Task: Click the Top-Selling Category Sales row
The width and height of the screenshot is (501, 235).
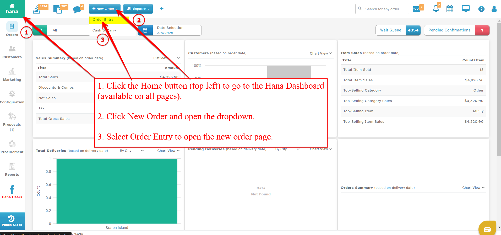Action: click(413, 101)
